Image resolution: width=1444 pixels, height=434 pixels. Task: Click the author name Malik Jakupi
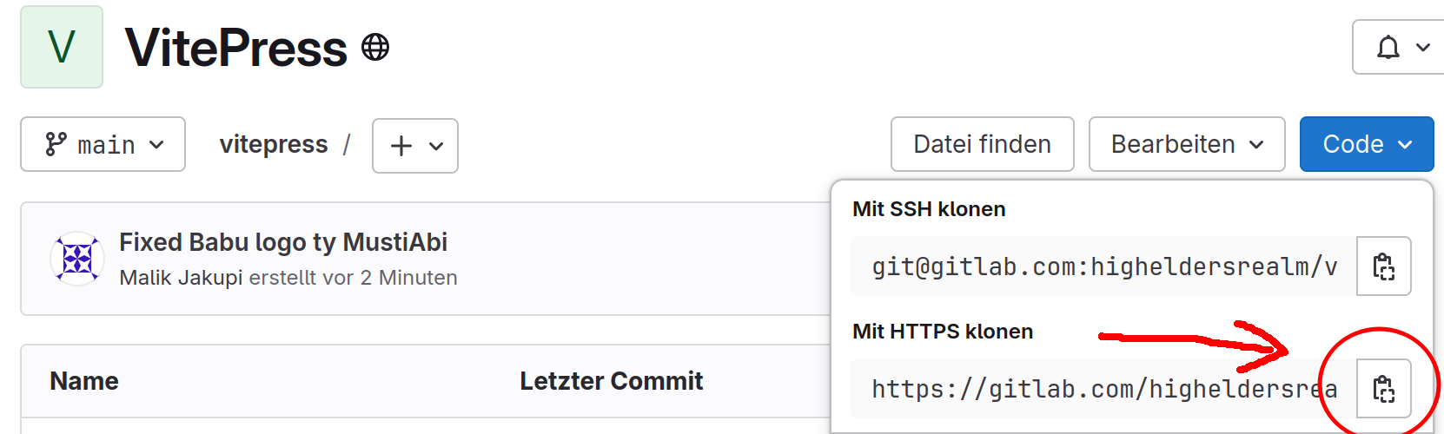pyautogui.click(x=181, y=278)
